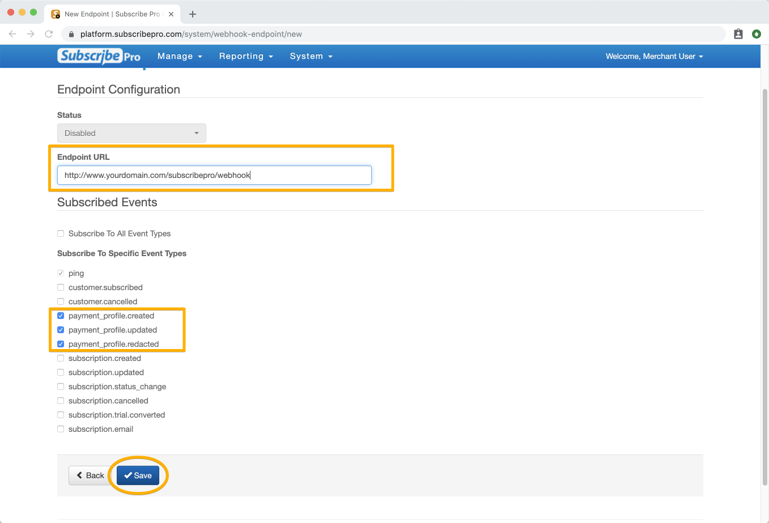The image size is (769, 523).
Task: Enable subscription.updated checkbox
Action: pyautogui.click(x=61, y=372)
